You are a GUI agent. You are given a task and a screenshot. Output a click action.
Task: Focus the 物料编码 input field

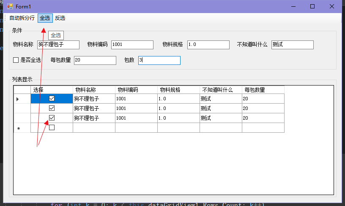pos(132,45)
